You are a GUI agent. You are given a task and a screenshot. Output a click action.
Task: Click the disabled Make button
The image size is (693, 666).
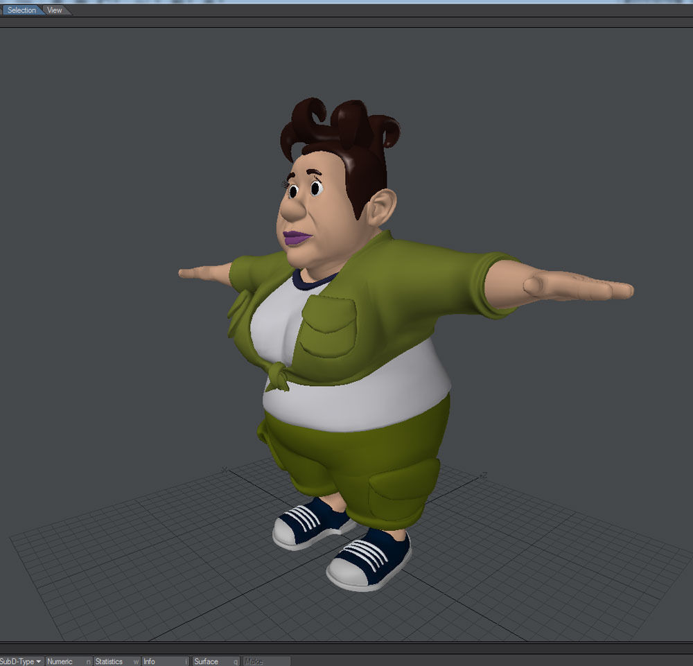(267, 661)
